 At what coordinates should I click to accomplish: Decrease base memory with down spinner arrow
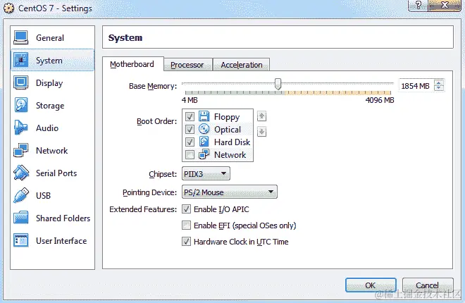click(439, 89)
